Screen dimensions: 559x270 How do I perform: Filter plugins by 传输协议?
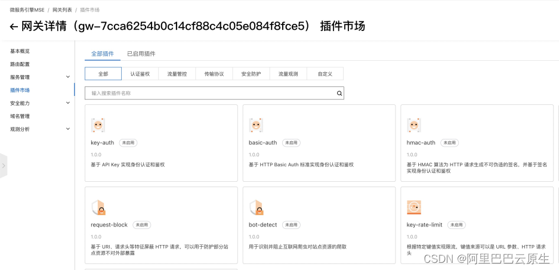click(214, 74)
